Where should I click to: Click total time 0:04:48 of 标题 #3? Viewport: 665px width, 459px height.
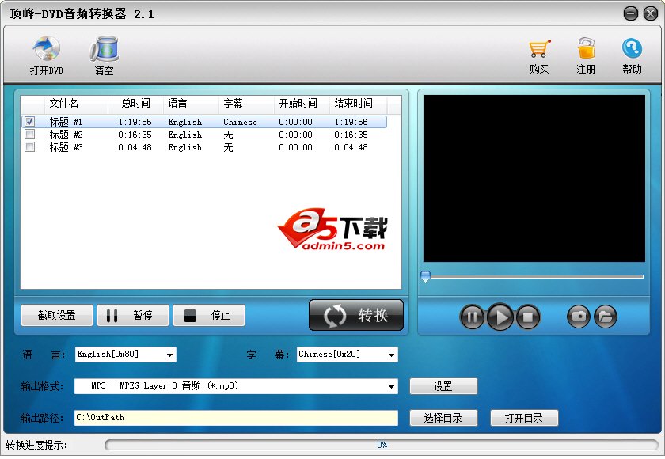coord(135,147)
